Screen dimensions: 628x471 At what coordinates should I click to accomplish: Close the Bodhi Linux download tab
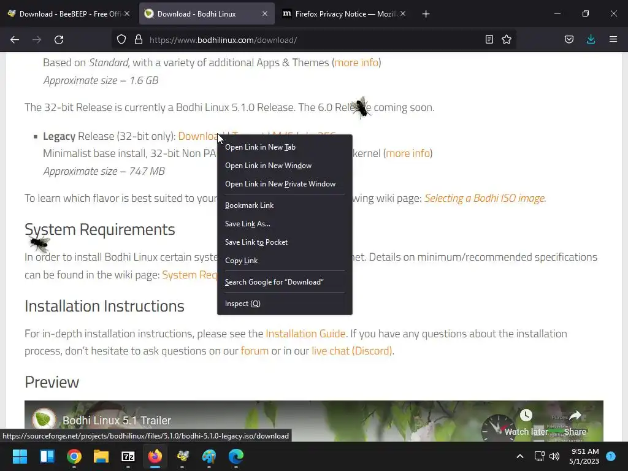[265, 13]
